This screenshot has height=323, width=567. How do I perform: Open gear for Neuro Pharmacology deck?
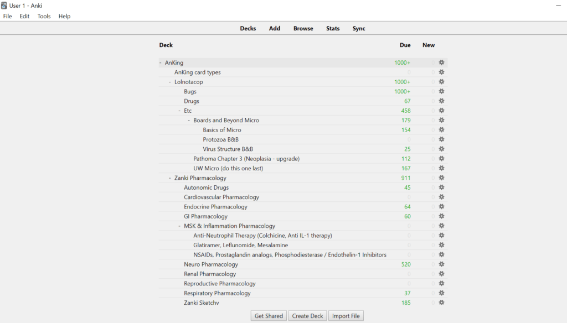click(441, 264)
